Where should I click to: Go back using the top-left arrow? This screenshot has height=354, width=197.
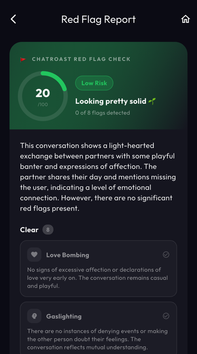tap(13, 19)
